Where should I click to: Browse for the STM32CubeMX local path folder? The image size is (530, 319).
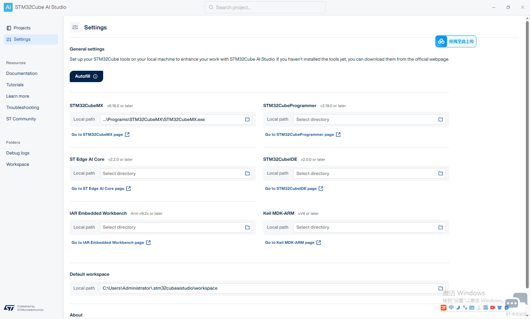(247, 119)
